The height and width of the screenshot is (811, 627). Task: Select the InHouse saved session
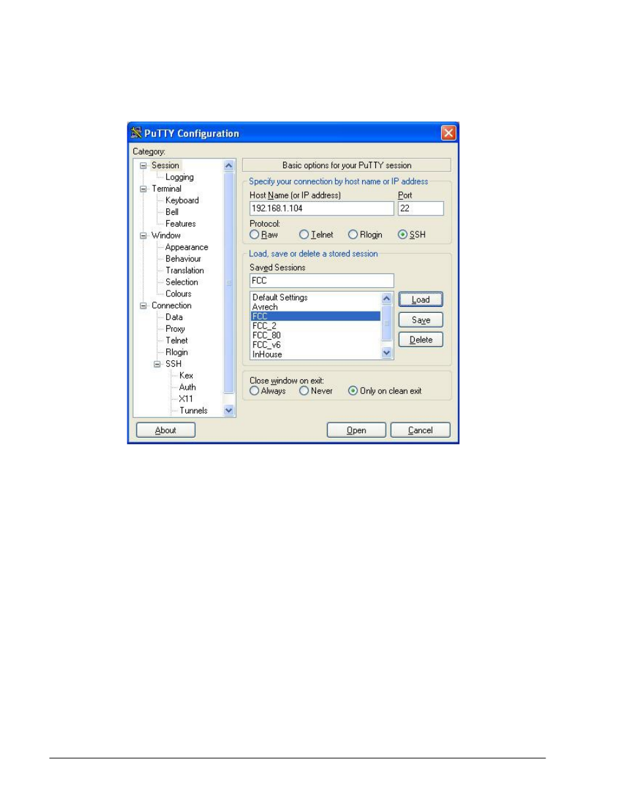click(x=315, y=354)
